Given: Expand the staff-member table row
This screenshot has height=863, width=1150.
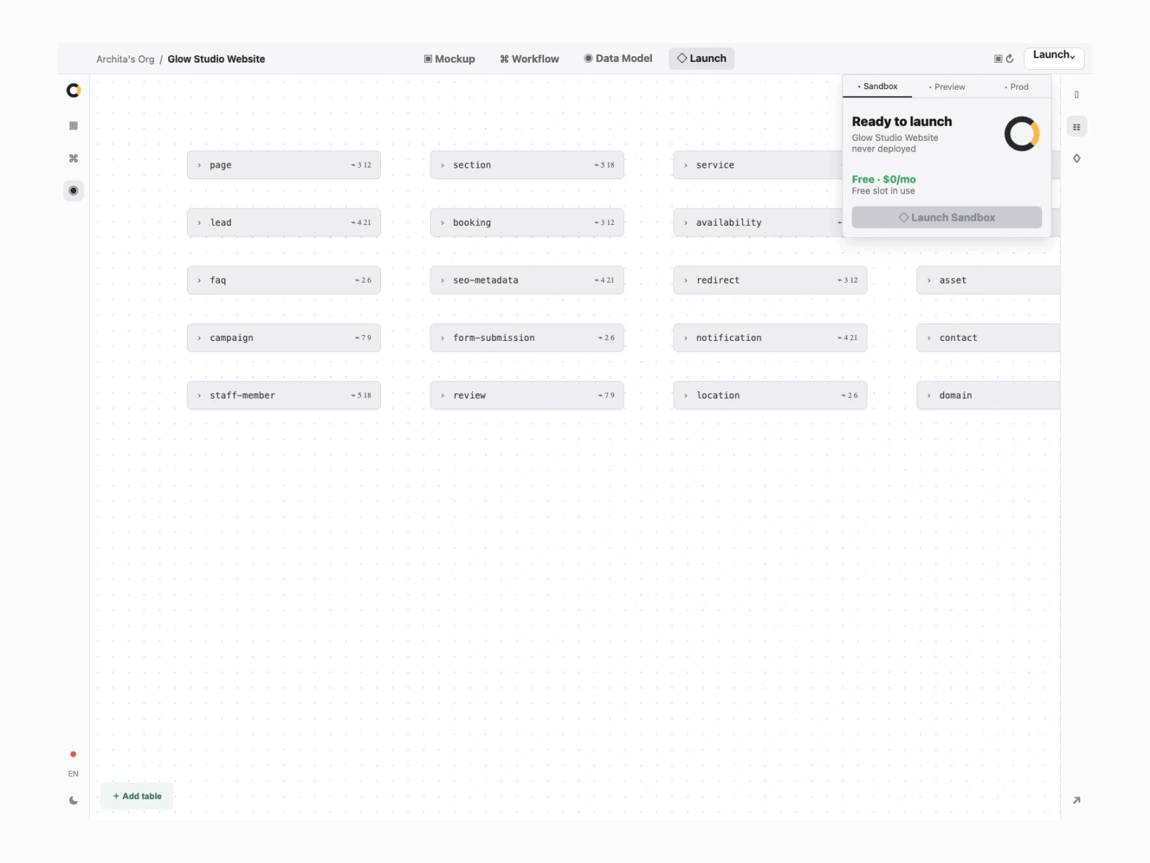Looking at the screenshot, I should pos(284,396).
